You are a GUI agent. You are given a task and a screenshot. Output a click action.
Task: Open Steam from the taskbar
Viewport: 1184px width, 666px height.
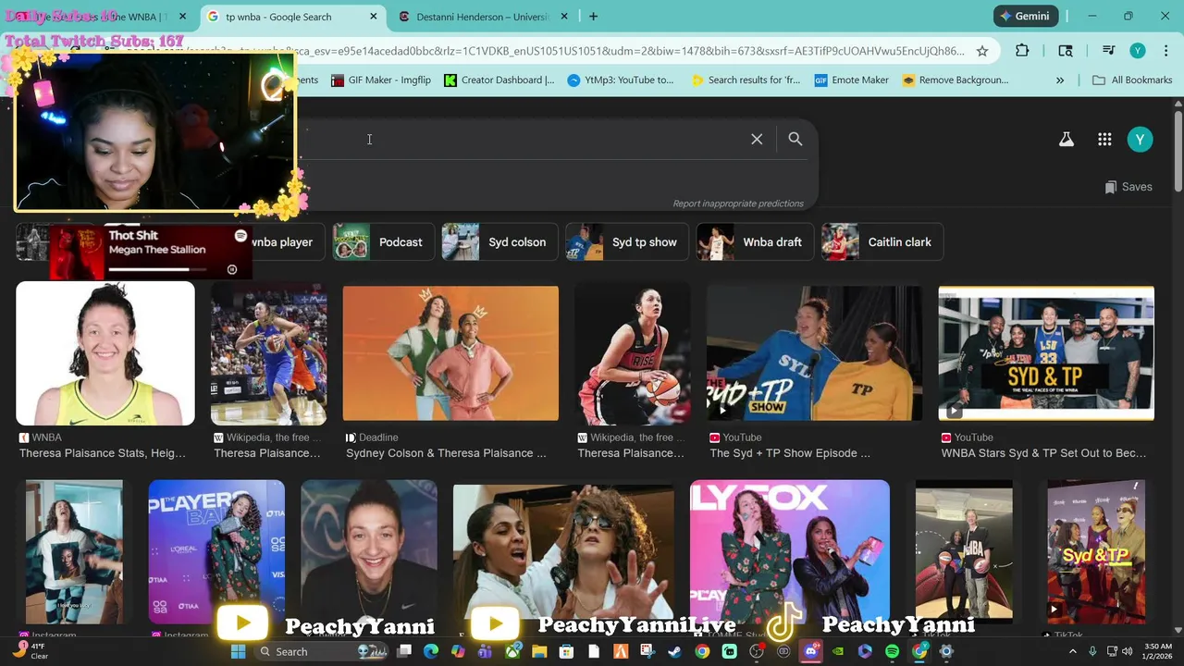tap(675, 651)
